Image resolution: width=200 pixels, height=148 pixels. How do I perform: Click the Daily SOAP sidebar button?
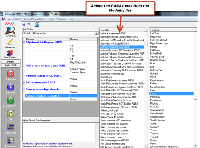point(11,66)
